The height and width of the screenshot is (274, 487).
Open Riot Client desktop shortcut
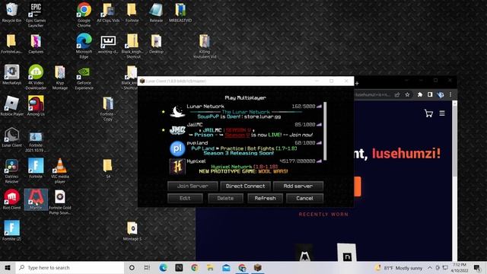pyautogui.click(x=12, y=199)
